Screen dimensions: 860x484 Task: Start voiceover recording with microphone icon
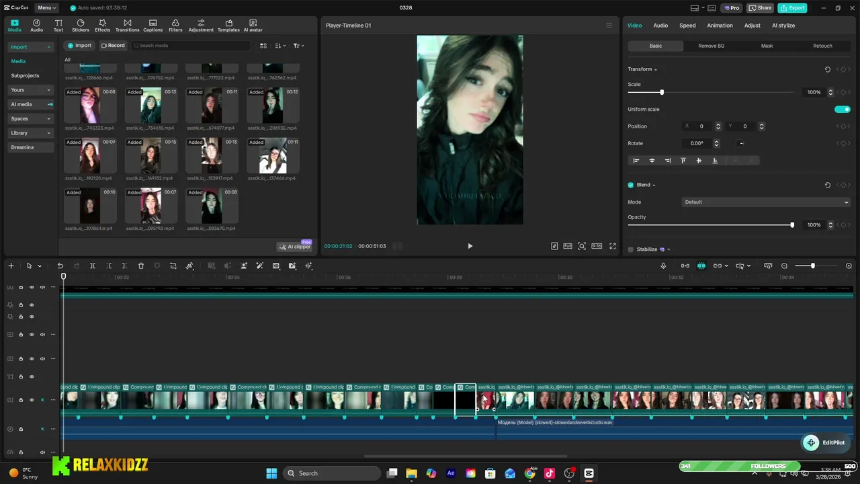point(663,266)
